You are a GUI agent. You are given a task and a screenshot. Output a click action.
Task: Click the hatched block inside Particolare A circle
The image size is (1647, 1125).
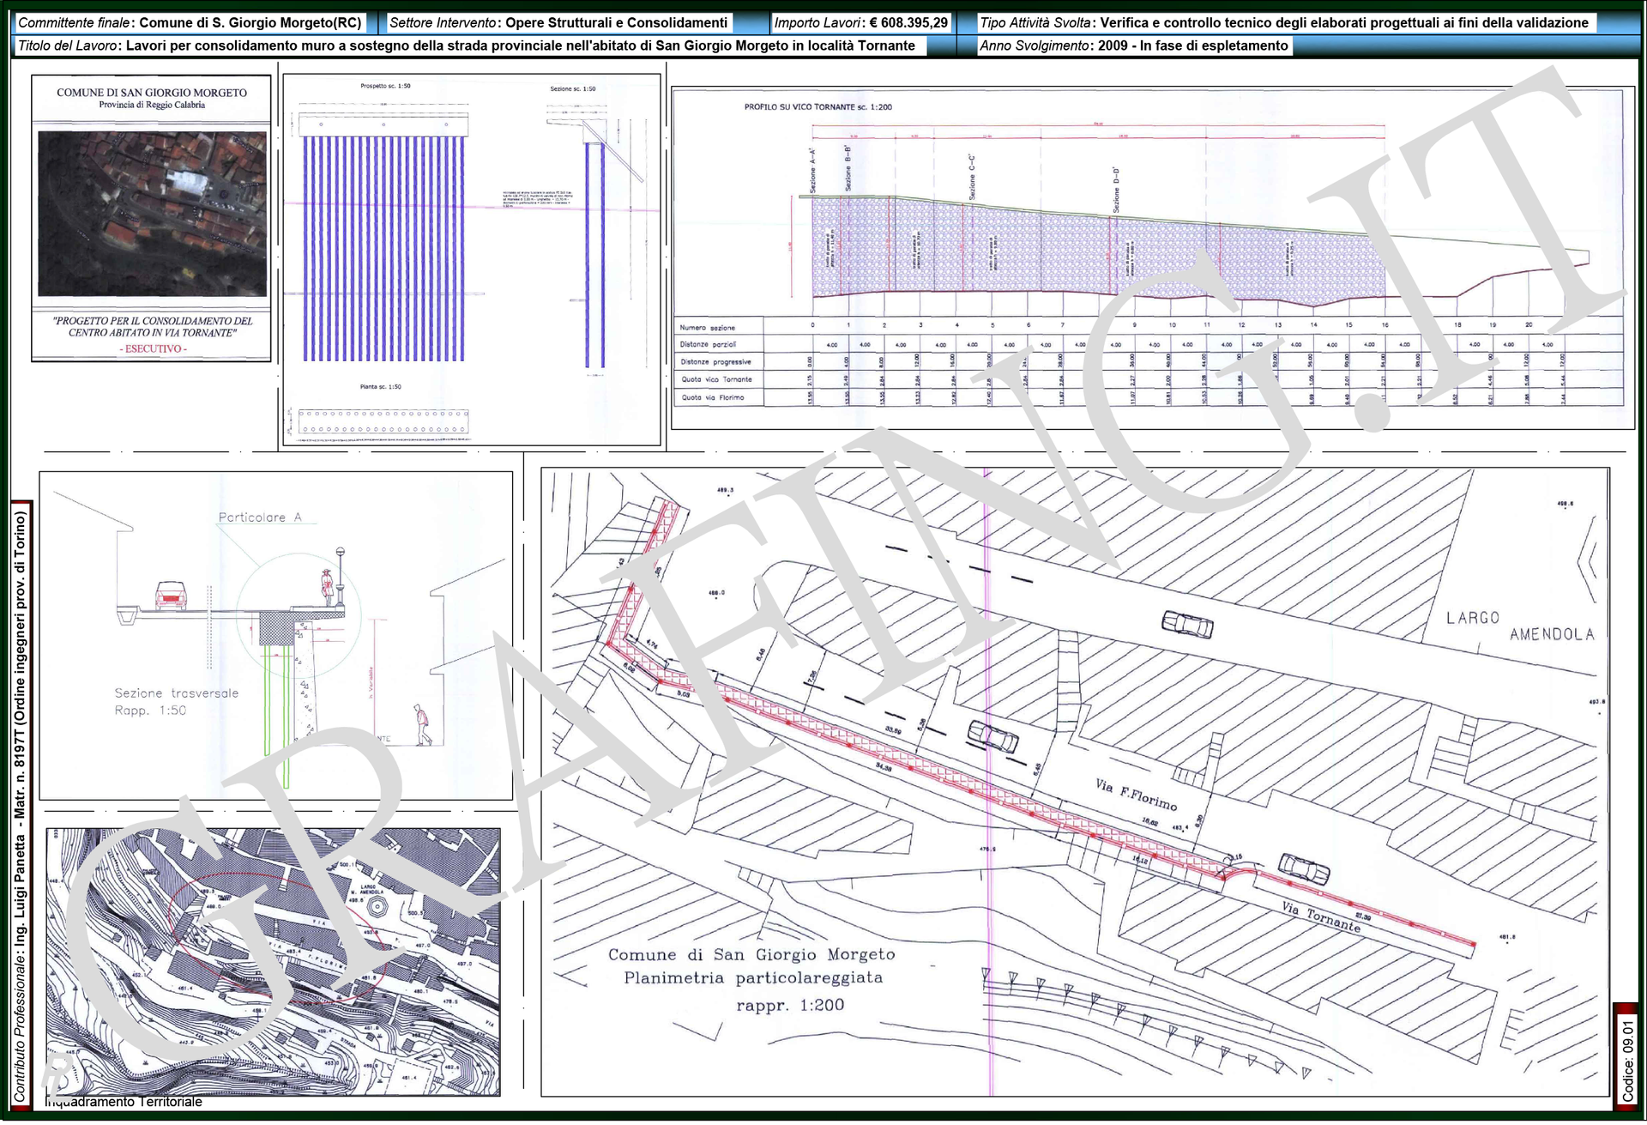[276, 626]
